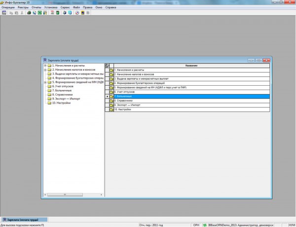The width and height of the screenshot is (296, 227).
Task: Click the printer icon in the toolbar
Action: click(29, 12)
